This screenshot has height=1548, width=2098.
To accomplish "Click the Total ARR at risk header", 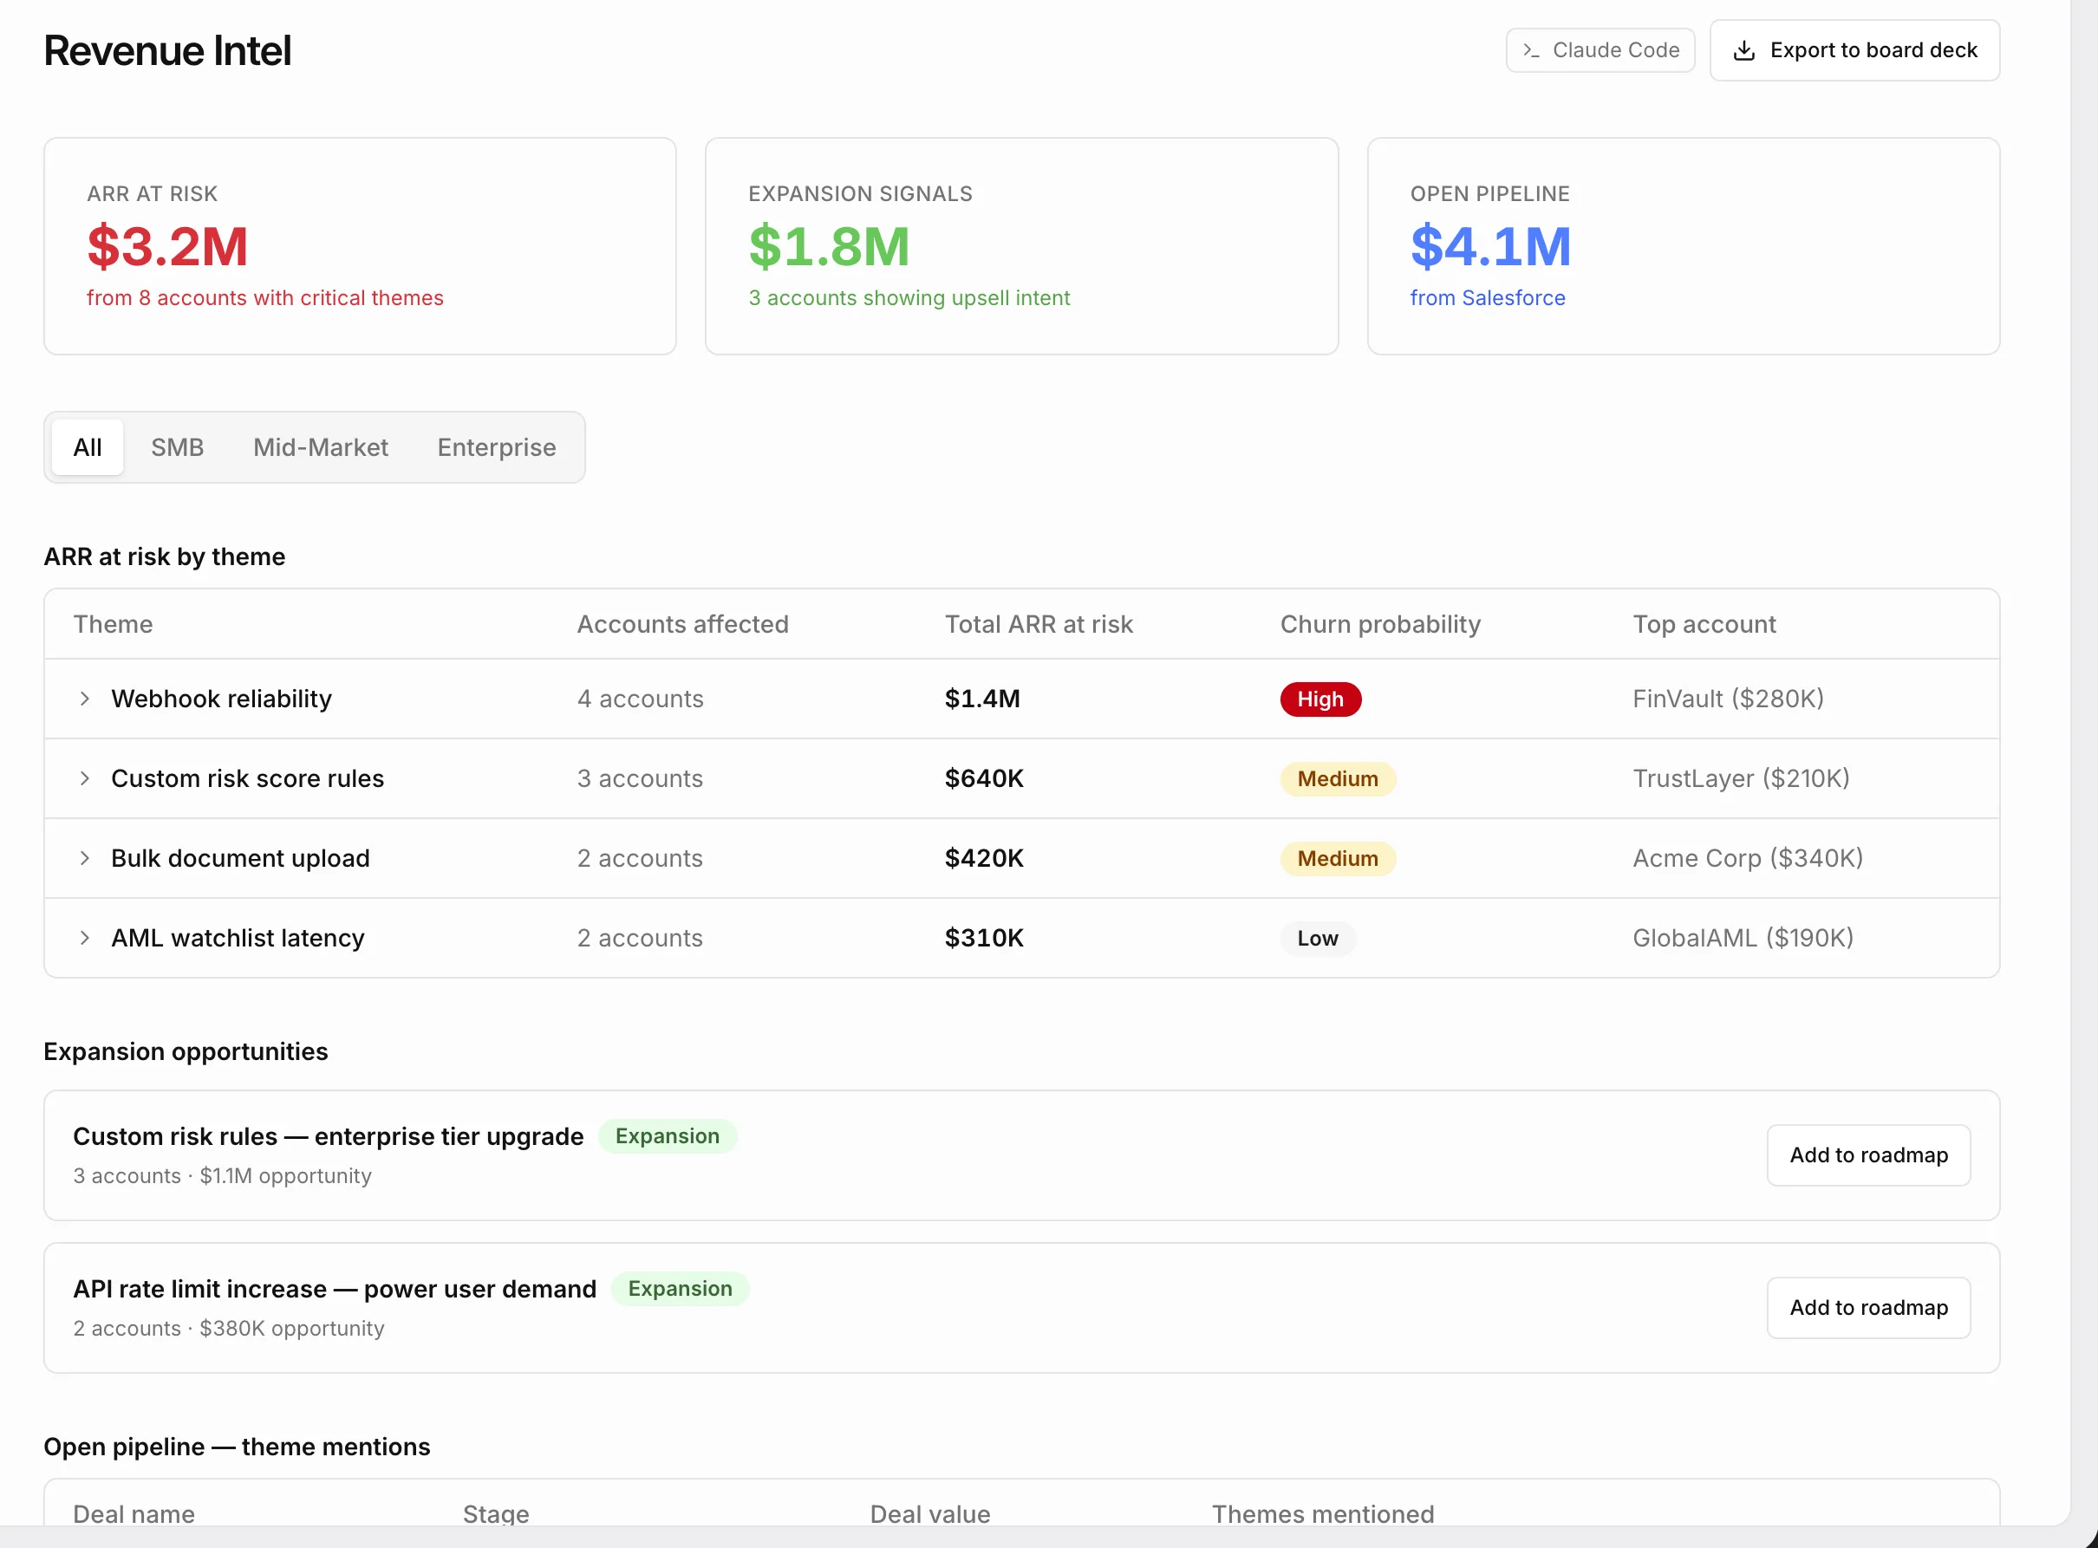I will coord(1039,625).
